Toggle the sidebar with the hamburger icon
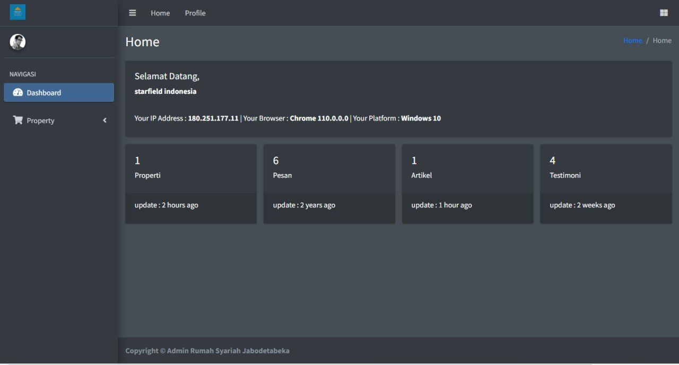 133,13
